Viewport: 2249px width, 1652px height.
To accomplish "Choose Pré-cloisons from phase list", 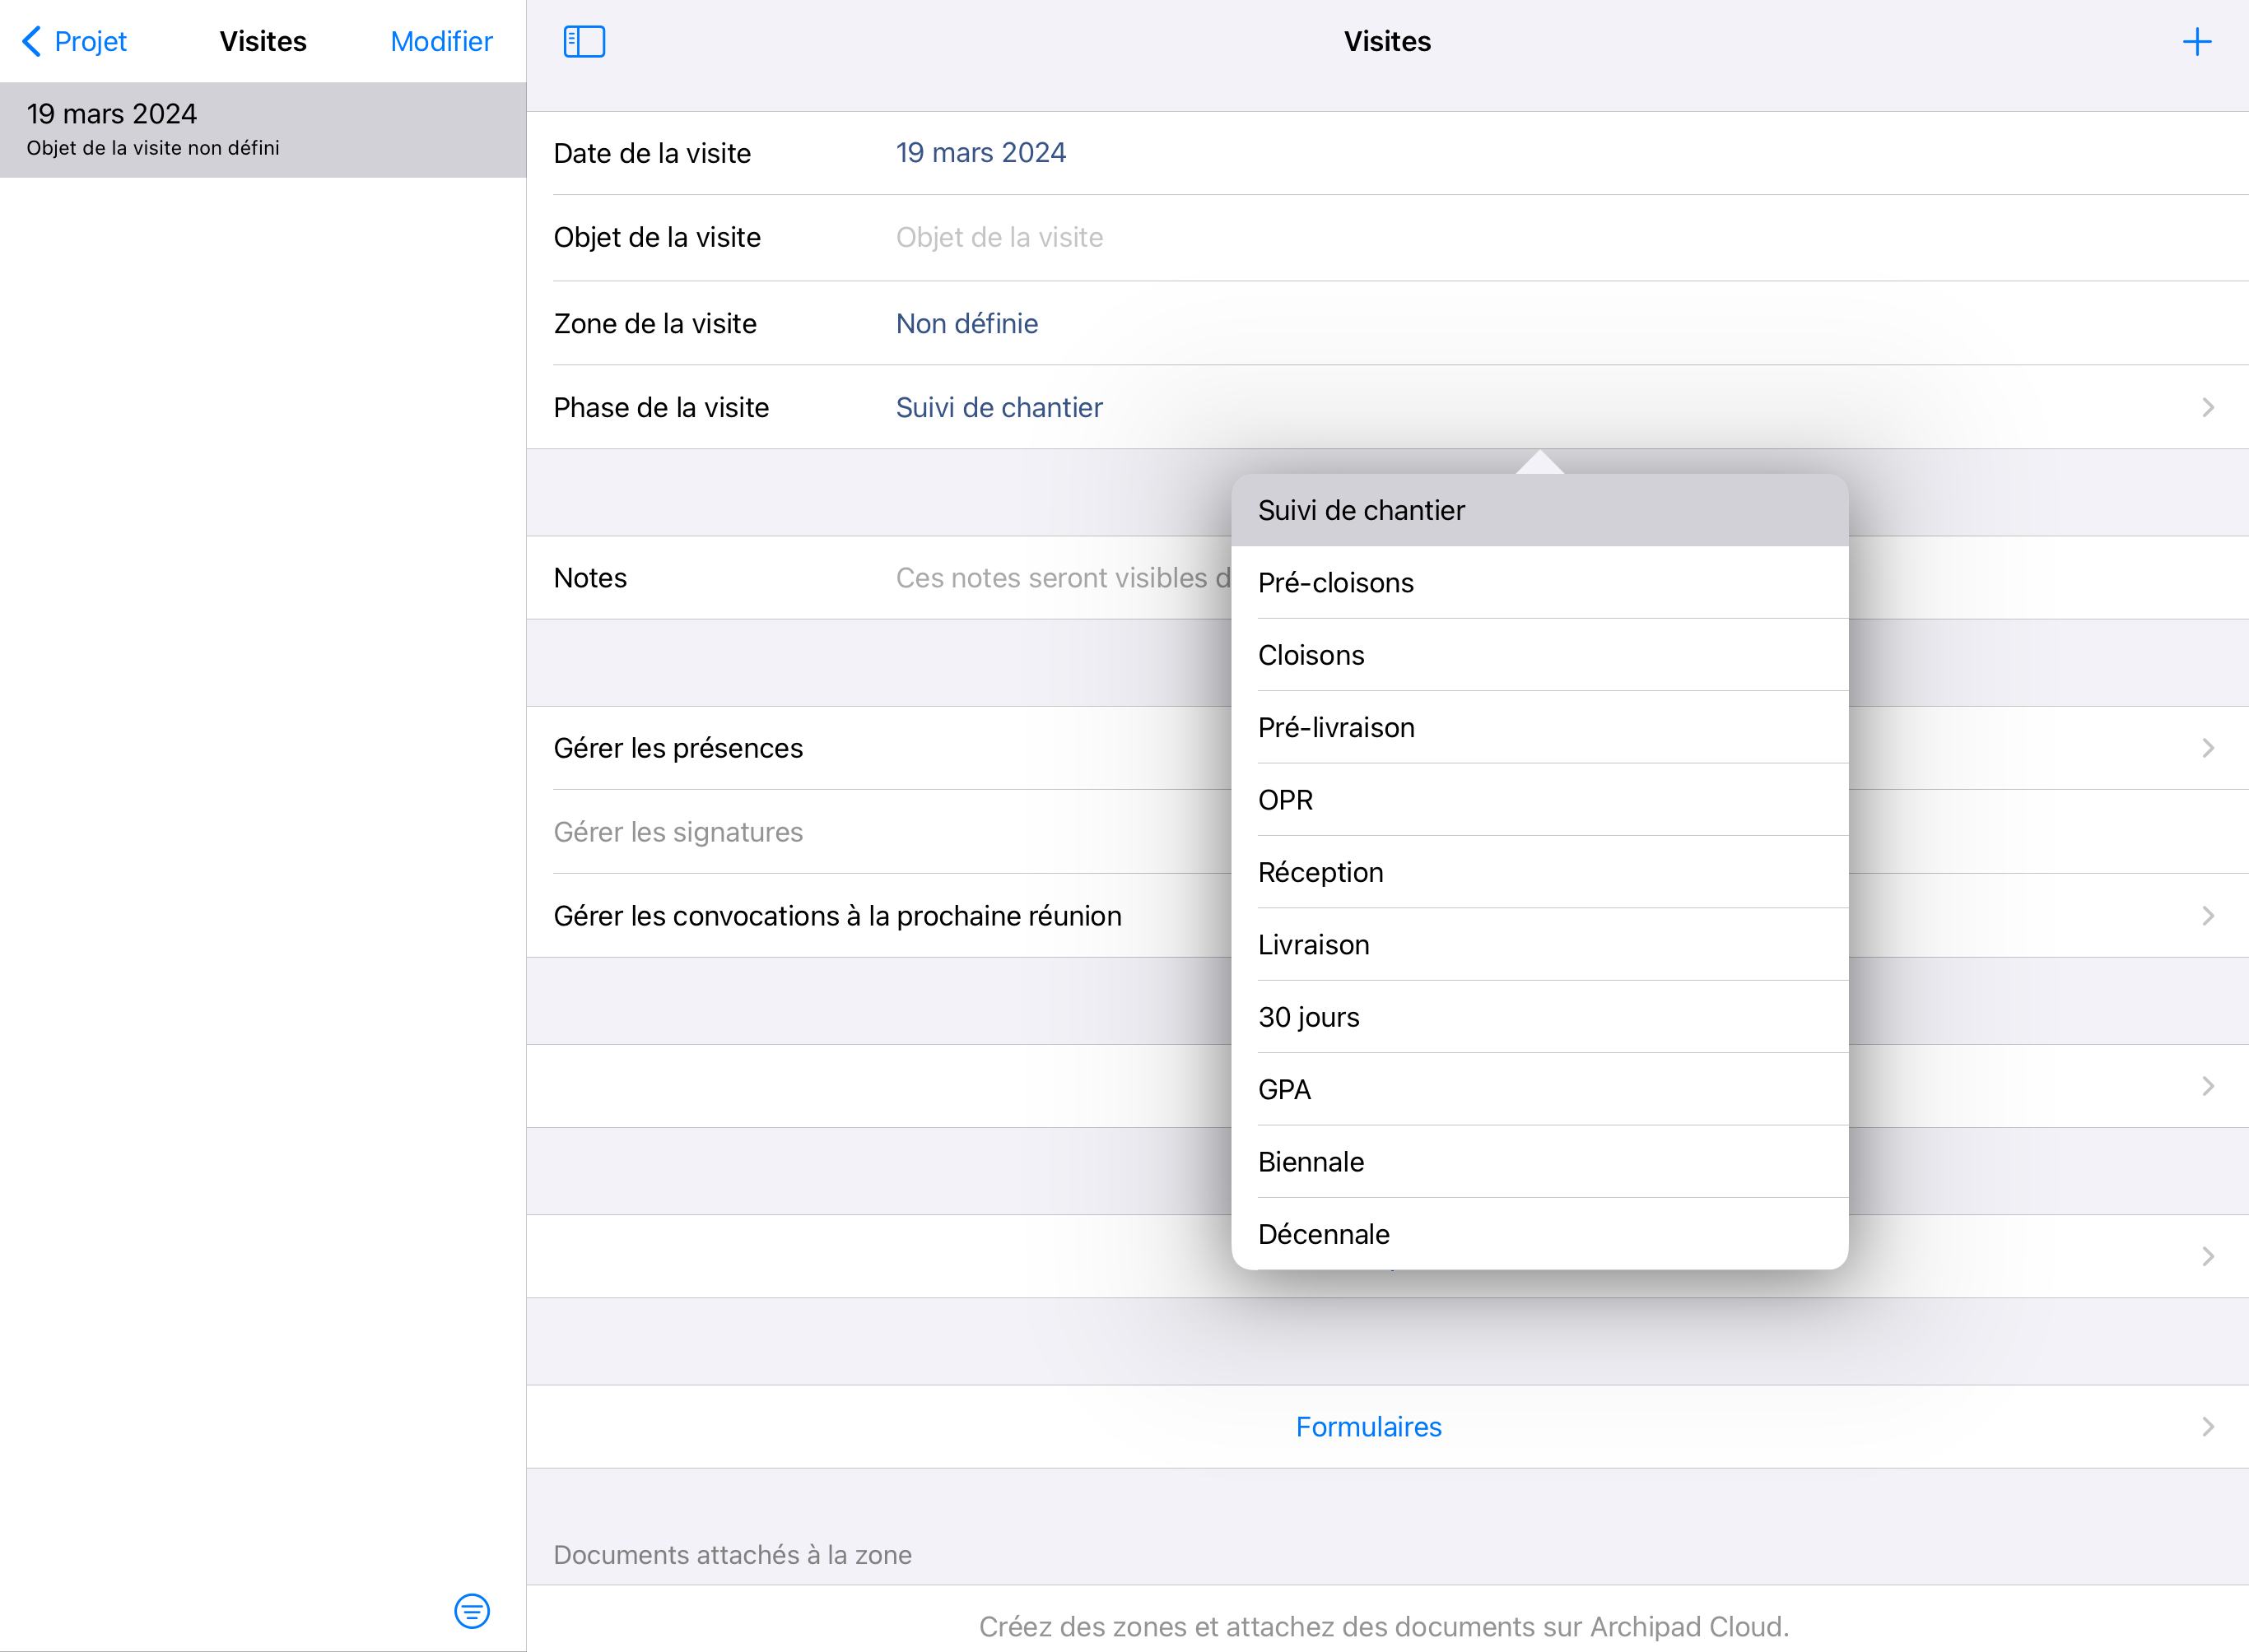I will point(1335,583).
